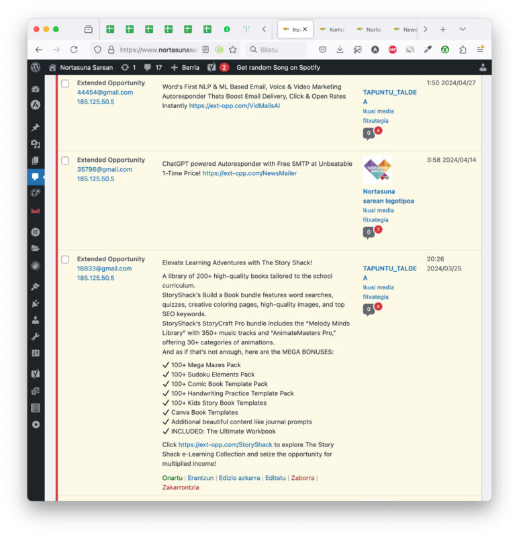Select the comment from 44454@gmail.com checkbox
Screen dimensions: 519x537
coord(65,83)
